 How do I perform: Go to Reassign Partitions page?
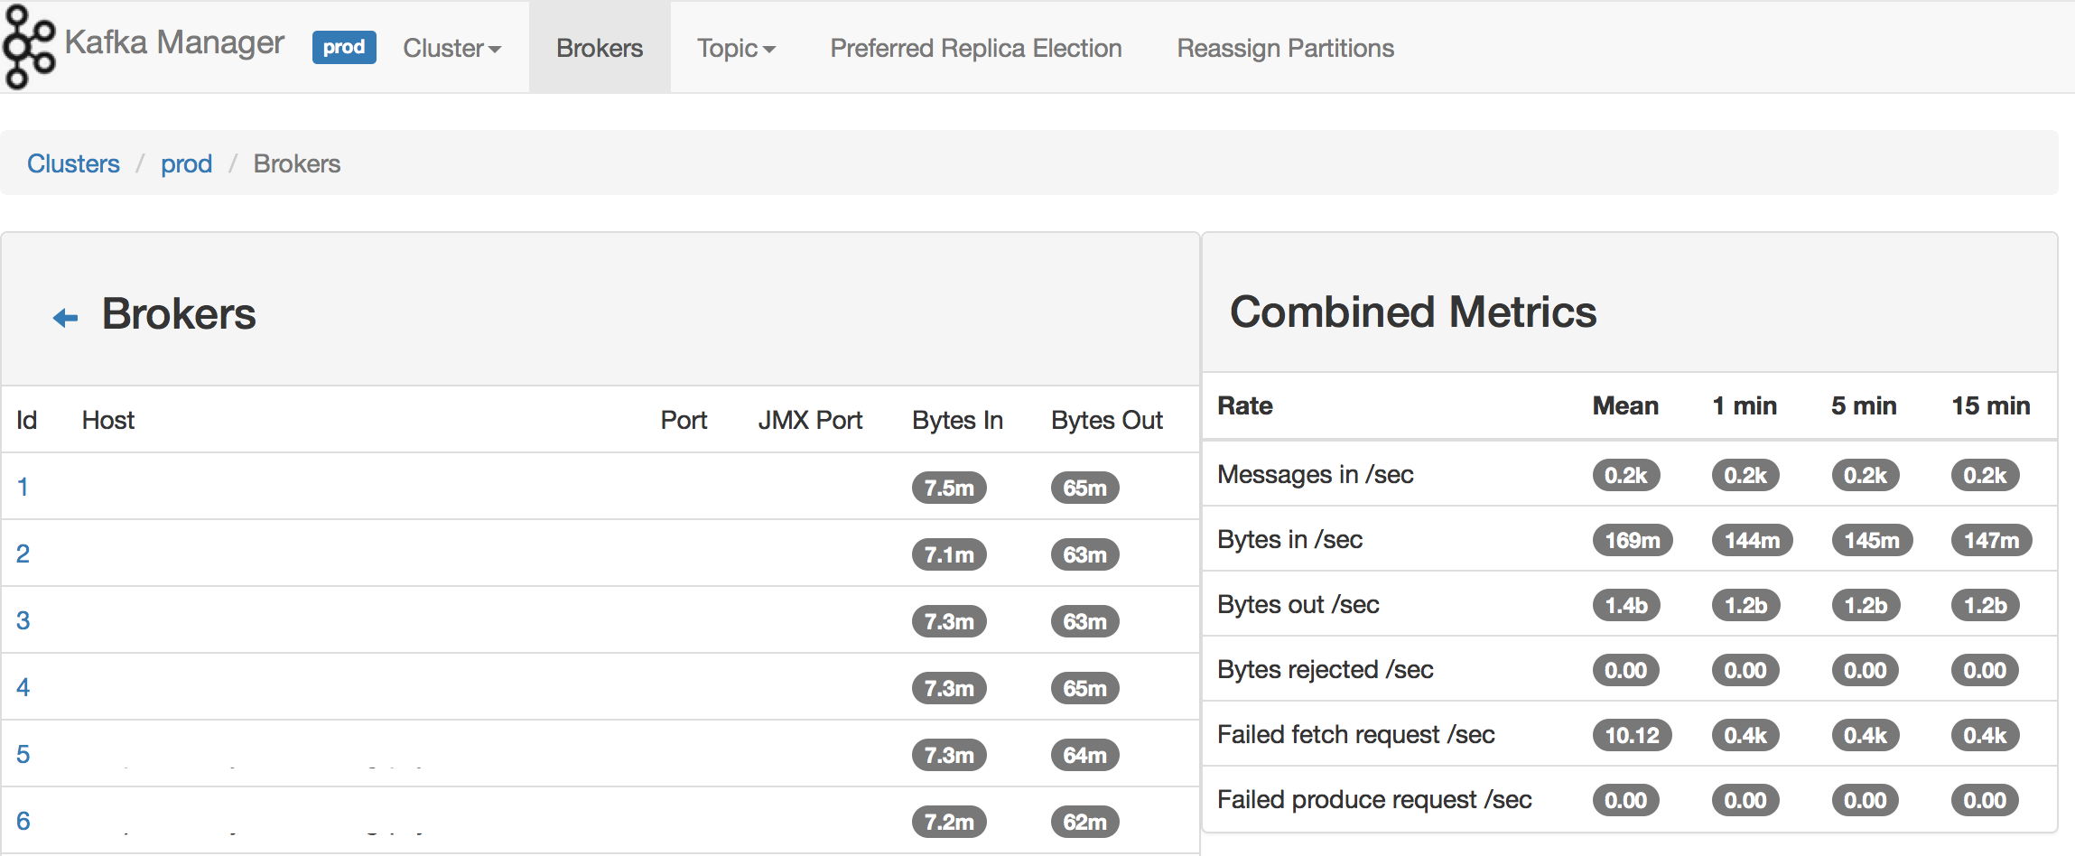(1286, 48)
